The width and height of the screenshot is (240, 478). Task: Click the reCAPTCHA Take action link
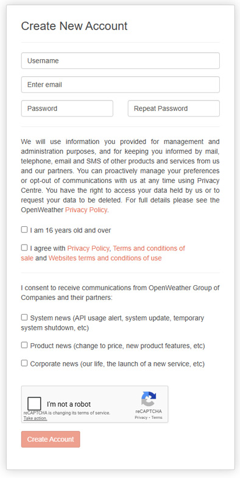click(x=35, y=418)
